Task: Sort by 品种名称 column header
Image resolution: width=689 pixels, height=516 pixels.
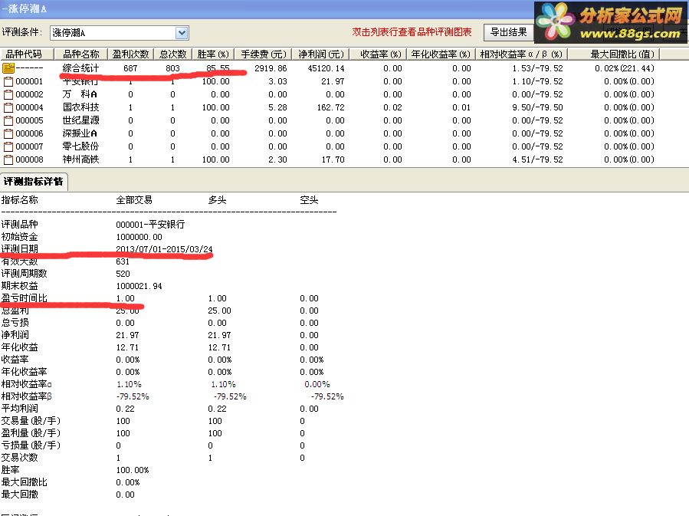Action: coord(80,54)
